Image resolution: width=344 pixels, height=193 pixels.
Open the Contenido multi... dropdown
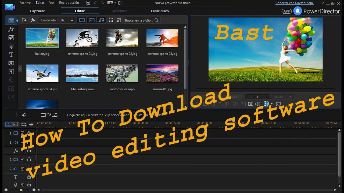click(x=57, y=20)
